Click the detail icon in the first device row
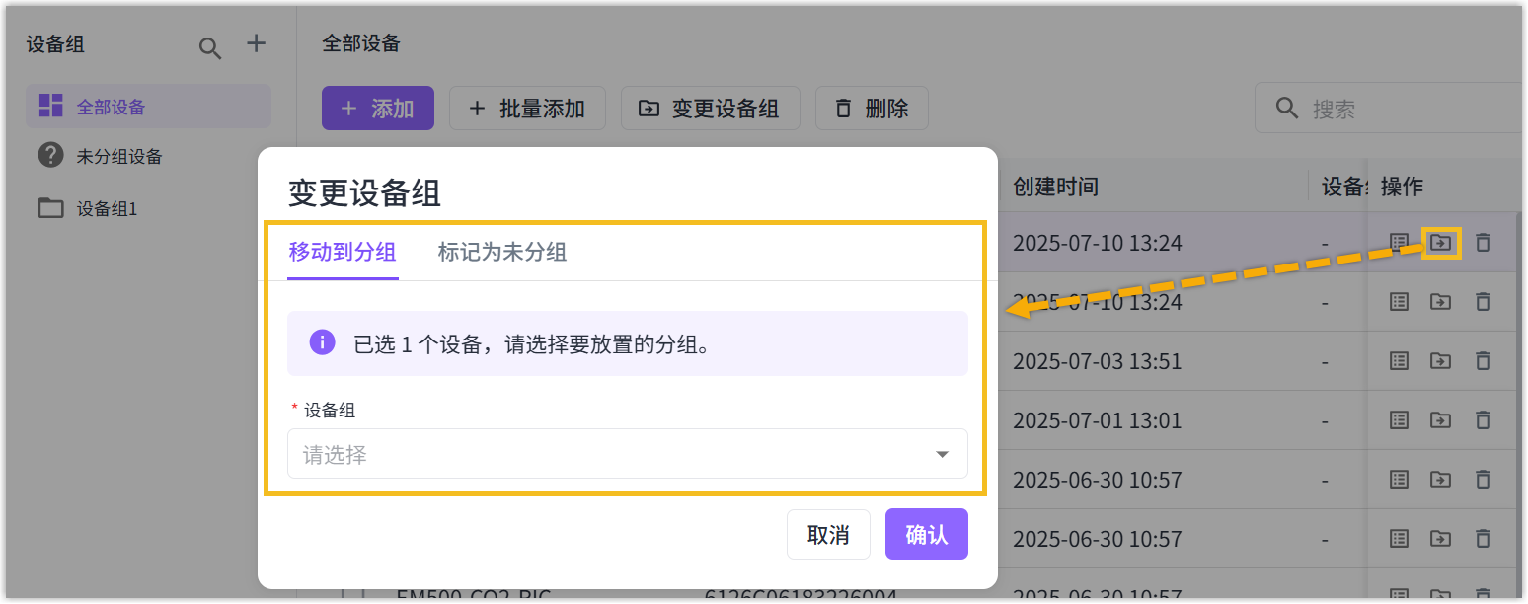 1399,243
